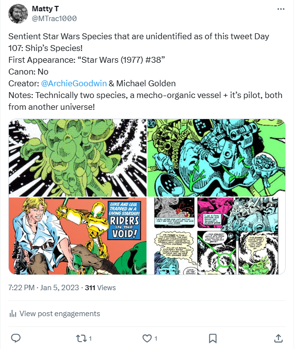This screenshot has width=295, height=349.
Task: Open the blue mecho-organic pilot image
Action: click(216, 157)
